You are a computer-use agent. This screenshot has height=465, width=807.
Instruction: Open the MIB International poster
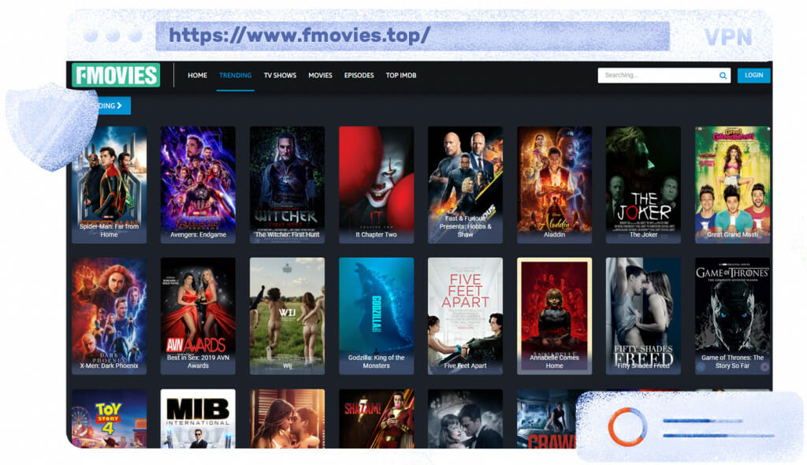(x=198, y=418)
